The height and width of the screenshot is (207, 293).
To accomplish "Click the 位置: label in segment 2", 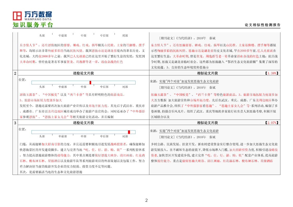I will (22, 80).
